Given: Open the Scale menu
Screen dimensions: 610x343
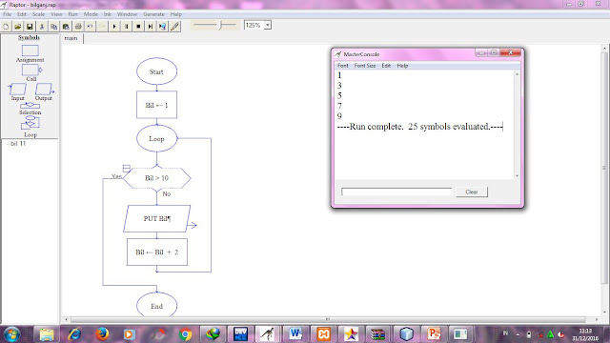Looking at the screenshot, I should click(x=38, y=14).
